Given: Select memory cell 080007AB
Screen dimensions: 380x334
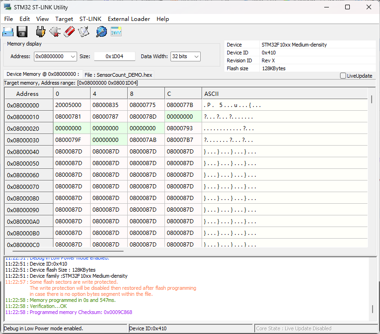Looking at the screenshot, I should (x=146, y=140).
